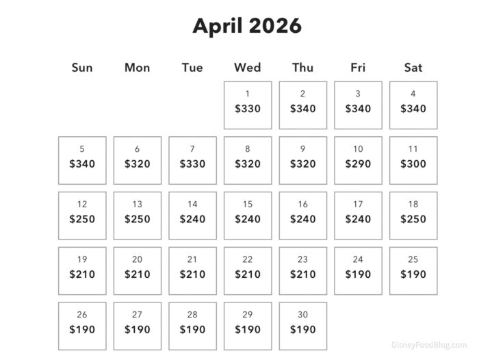Click the April 25 date cell
Image resolution: width=479 pixels, height=362 pixels.
413,271
